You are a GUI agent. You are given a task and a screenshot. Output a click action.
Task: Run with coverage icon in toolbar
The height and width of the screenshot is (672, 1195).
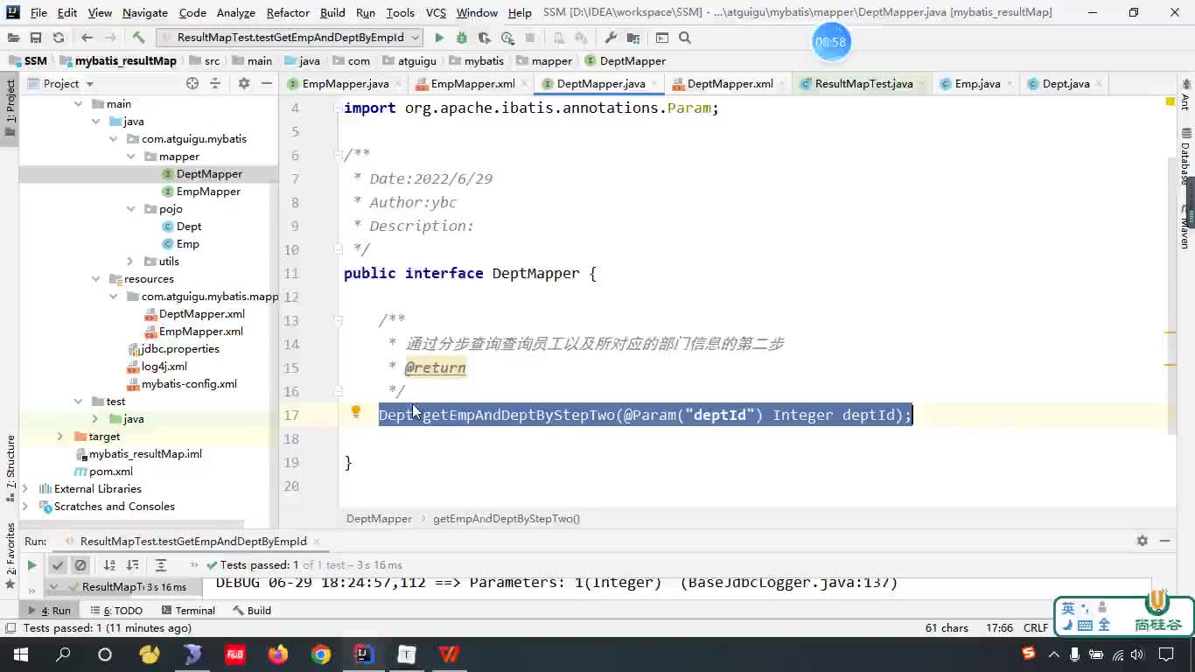[485, 38]
